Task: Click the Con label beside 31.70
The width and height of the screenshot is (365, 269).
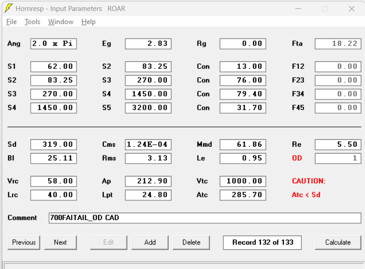Action: click(x=203, y=108)
